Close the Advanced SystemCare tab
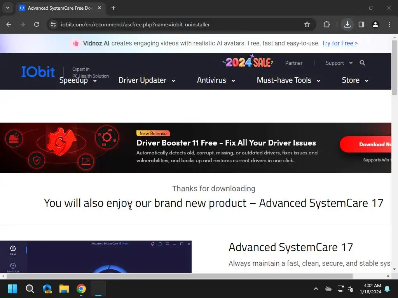The height and width of the screenshot is (298, 398). (x=99, y=8)
